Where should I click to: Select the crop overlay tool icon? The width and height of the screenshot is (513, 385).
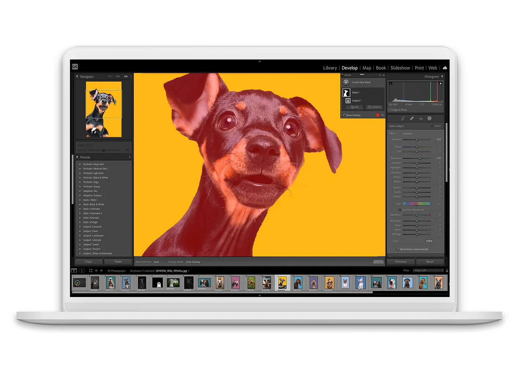(x=403, y=118)
